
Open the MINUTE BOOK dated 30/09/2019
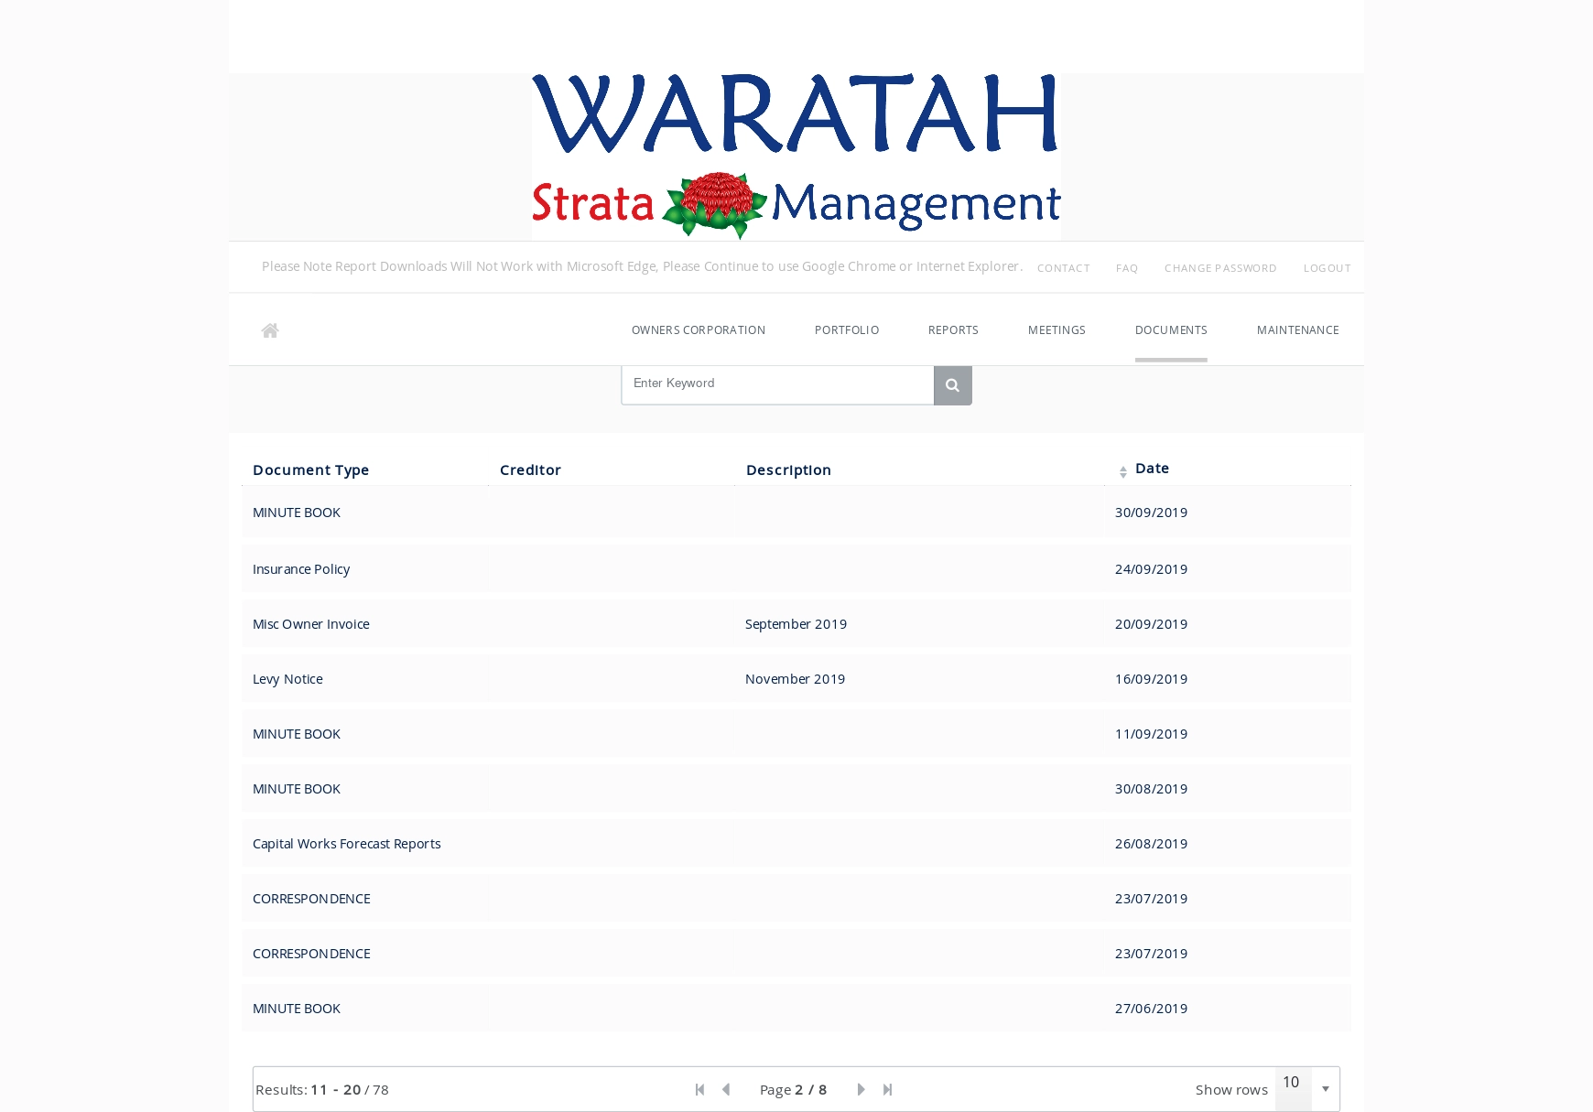(796, 513)
